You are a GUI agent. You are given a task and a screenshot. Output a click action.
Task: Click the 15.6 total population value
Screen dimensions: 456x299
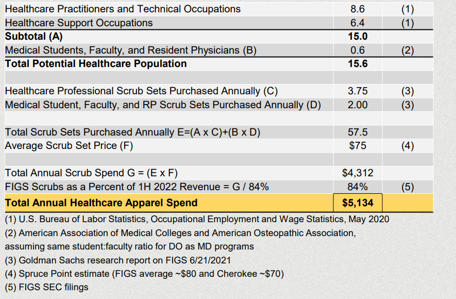pyautogui.click(x=358, y=63)
